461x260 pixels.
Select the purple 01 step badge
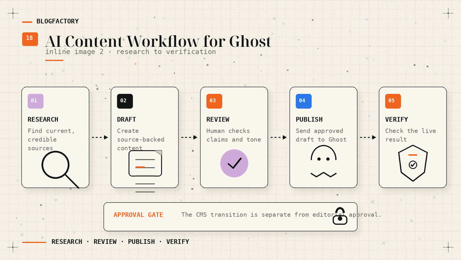[x=36, y=101]
